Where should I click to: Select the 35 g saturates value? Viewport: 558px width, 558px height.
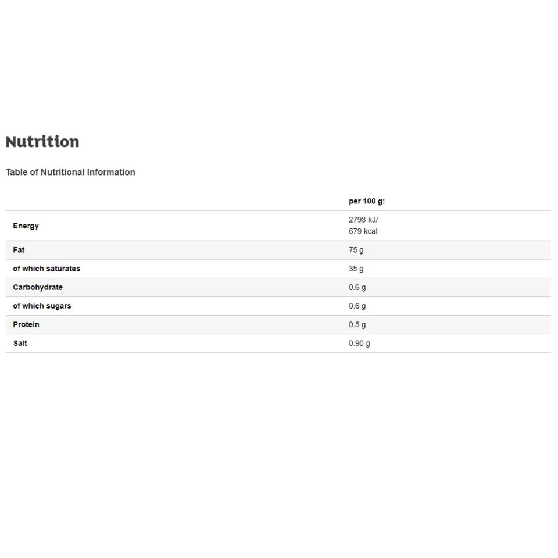[356, 269]
